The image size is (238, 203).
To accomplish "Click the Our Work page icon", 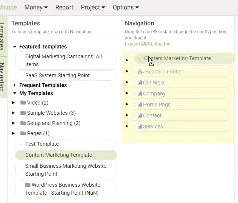I will coord(140,83).
